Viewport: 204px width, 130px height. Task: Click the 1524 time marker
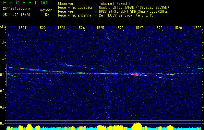click(81, 28)
